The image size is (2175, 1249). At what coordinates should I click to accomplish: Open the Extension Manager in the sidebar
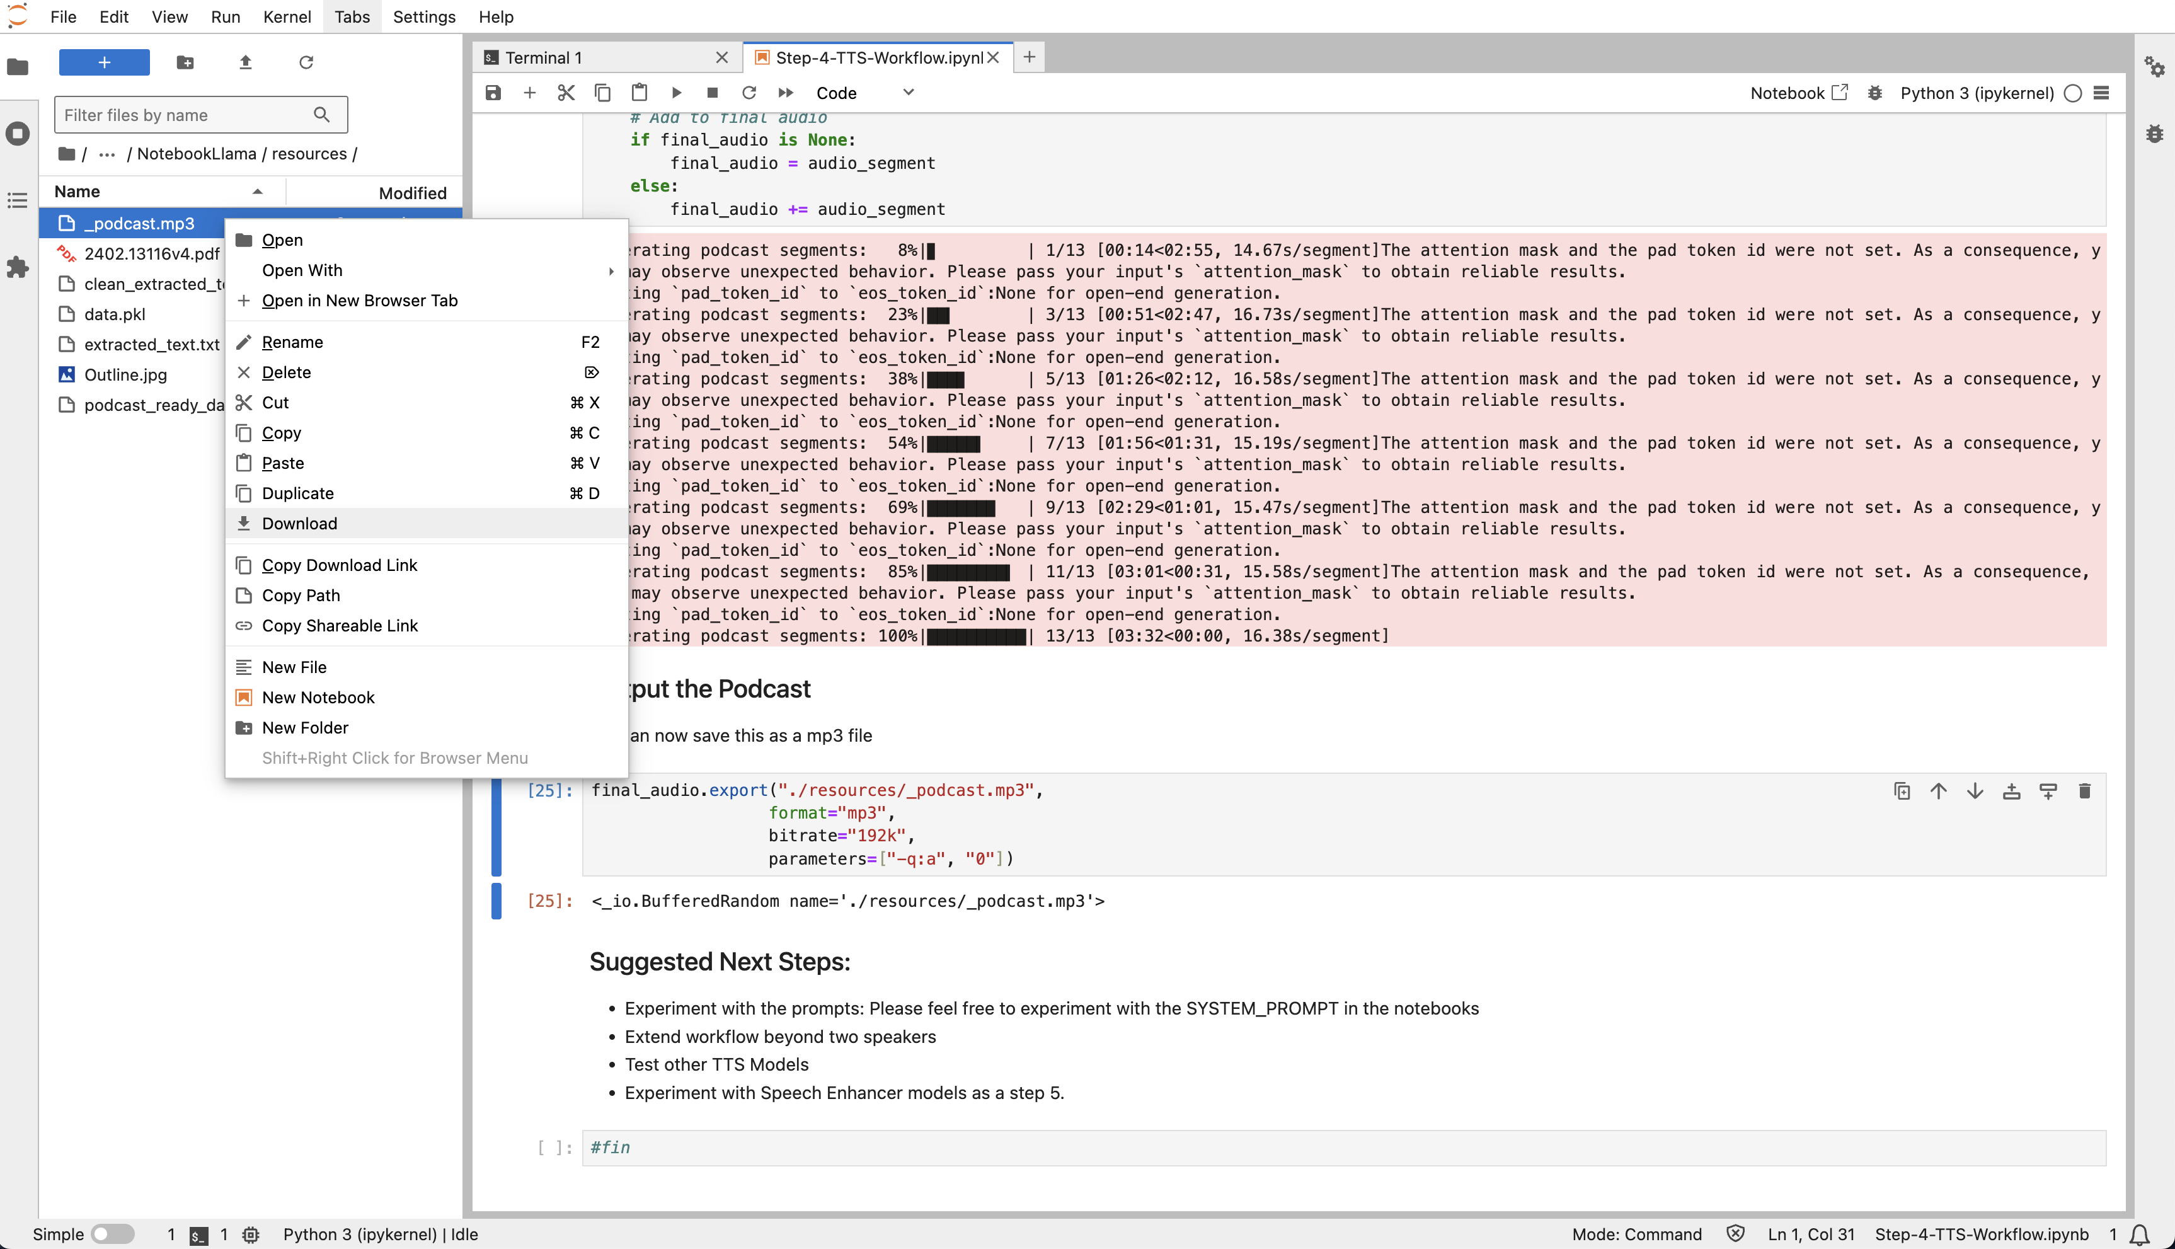click(x=17, y=268)
